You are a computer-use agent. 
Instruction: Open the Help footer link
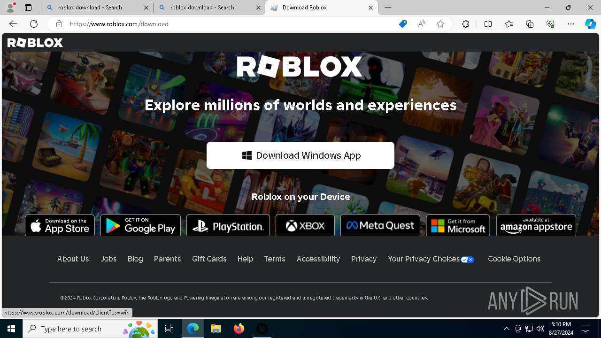click(x=245, y=259)
